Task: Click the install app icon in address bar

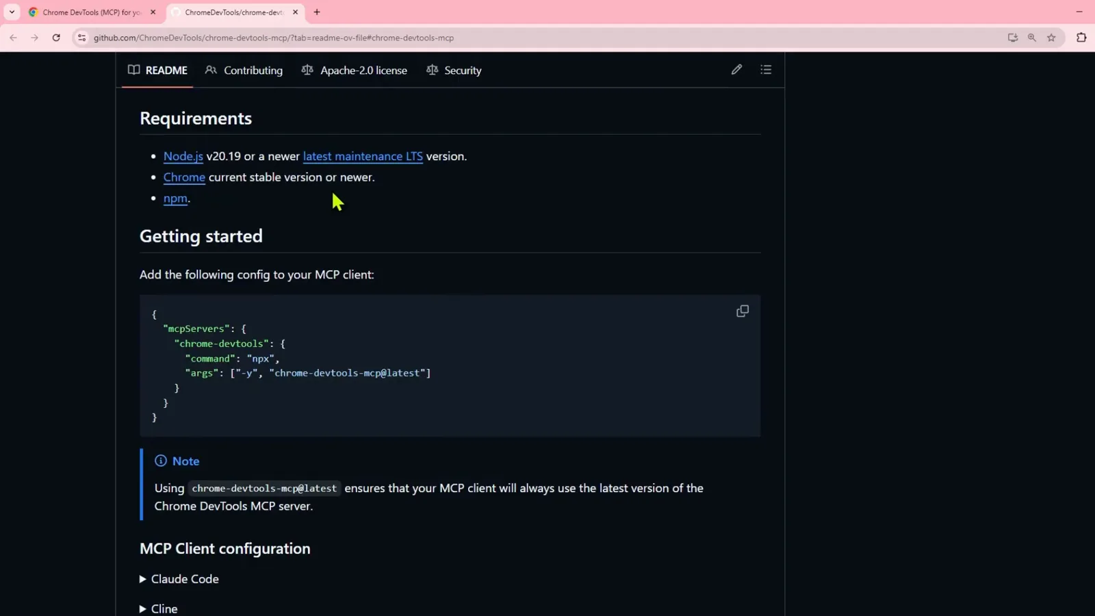Action: tap(1013, 38)
